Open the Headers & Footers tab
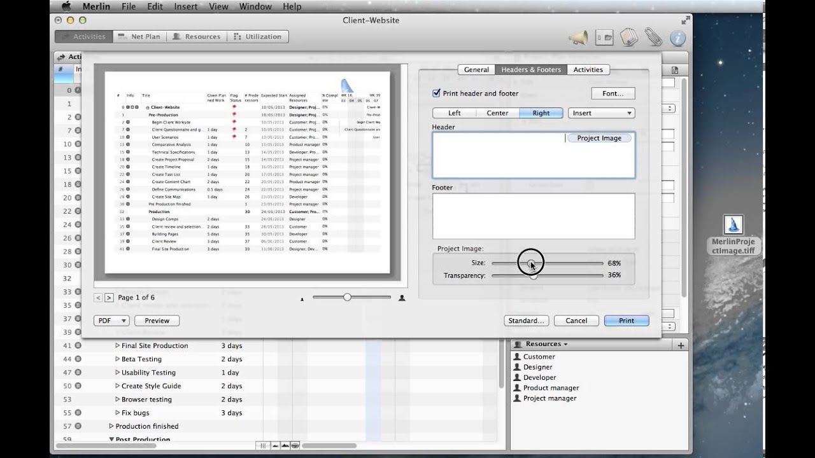Screen dimensions: 815x458 point(531,70)
